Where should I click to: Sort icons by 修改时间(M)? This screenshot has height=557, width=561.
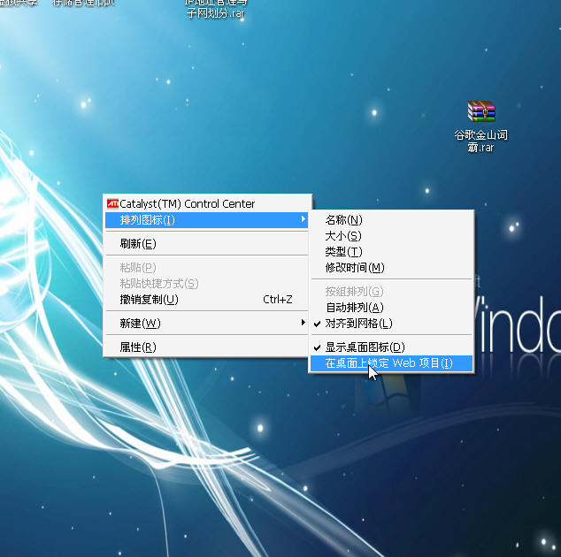coord(354,268)
